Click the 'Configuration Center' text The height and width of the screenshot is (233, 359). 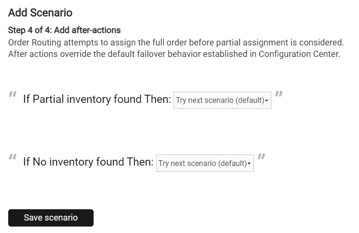click(x=299, y=54)
